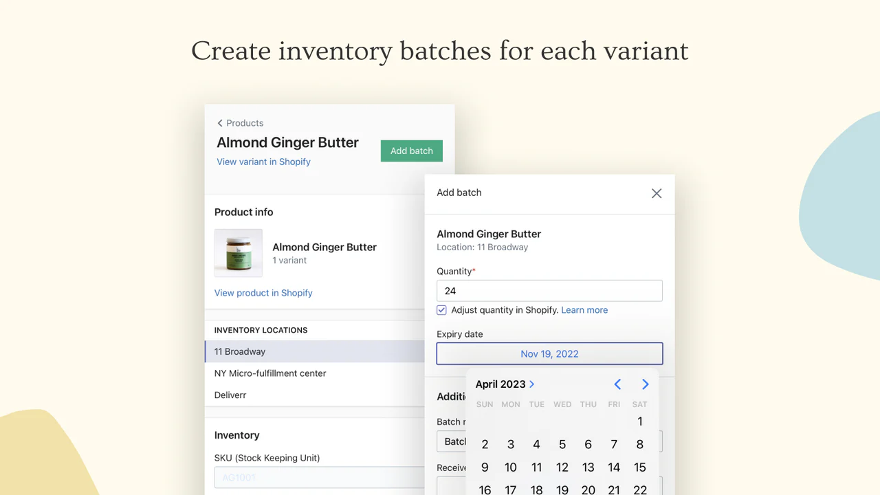The height and width of the screenshot is (495, 880).
Task: Pick April 10 in the calendar
Action: (511, 467)
